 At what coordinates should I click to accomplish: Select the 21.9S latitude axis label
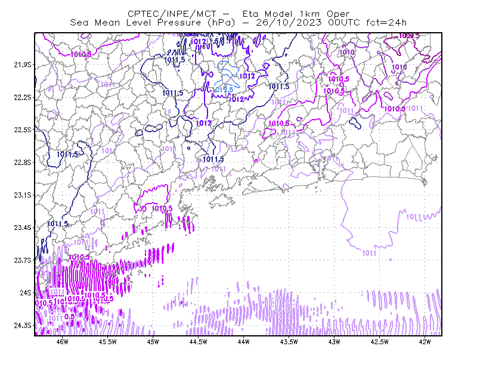(23, 65)
